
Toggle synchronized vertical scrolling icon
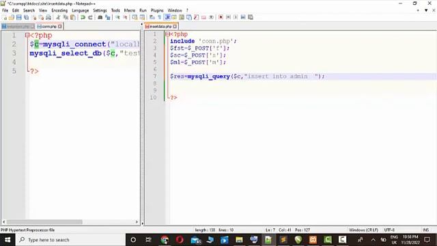click(x=135, y=18)
